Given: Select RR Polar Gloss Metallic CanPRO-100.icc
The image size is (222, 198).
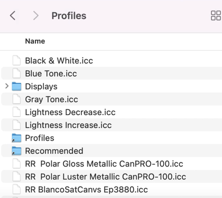Looking at the screenshot, I should (111, 164).
